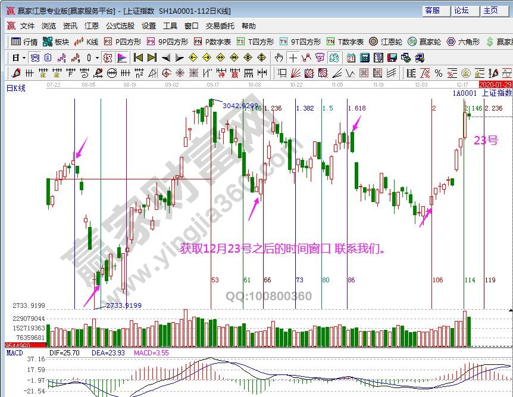Click the calendar icon in toolbar
This screenshot has height=397, width=513.
click(351, 58)
